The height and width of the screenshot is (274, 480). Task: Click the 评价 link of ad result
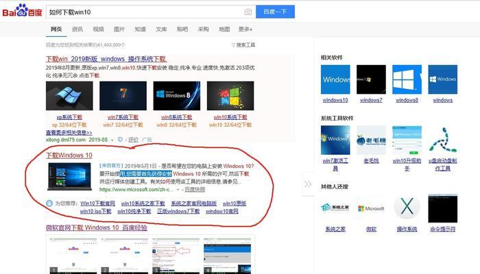[x=133, y=140]
